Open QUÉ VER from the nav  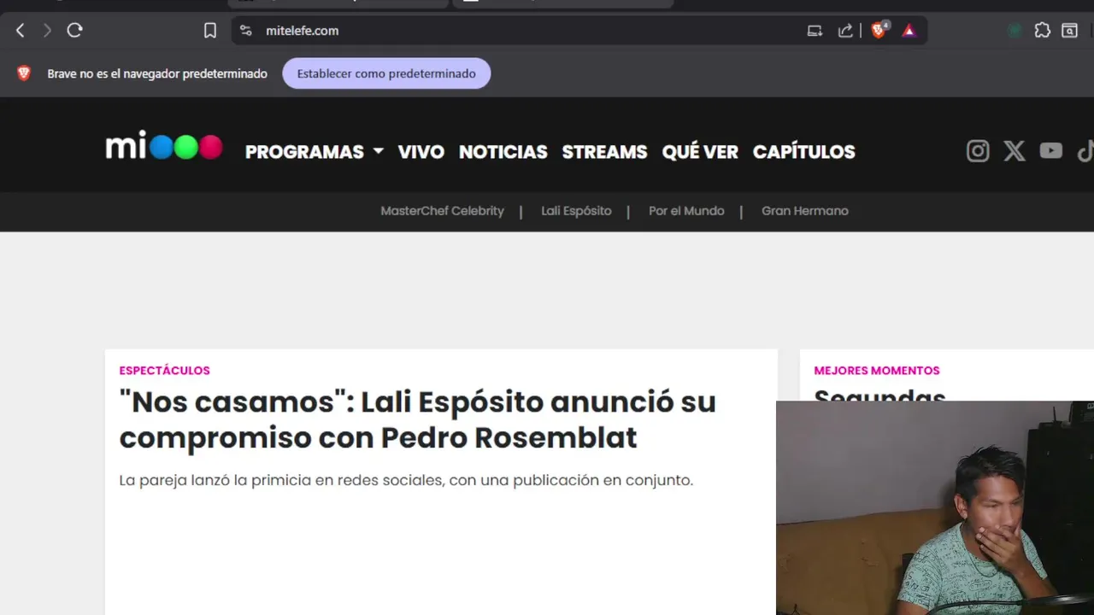pyautogui.click(x=700, y=152)
